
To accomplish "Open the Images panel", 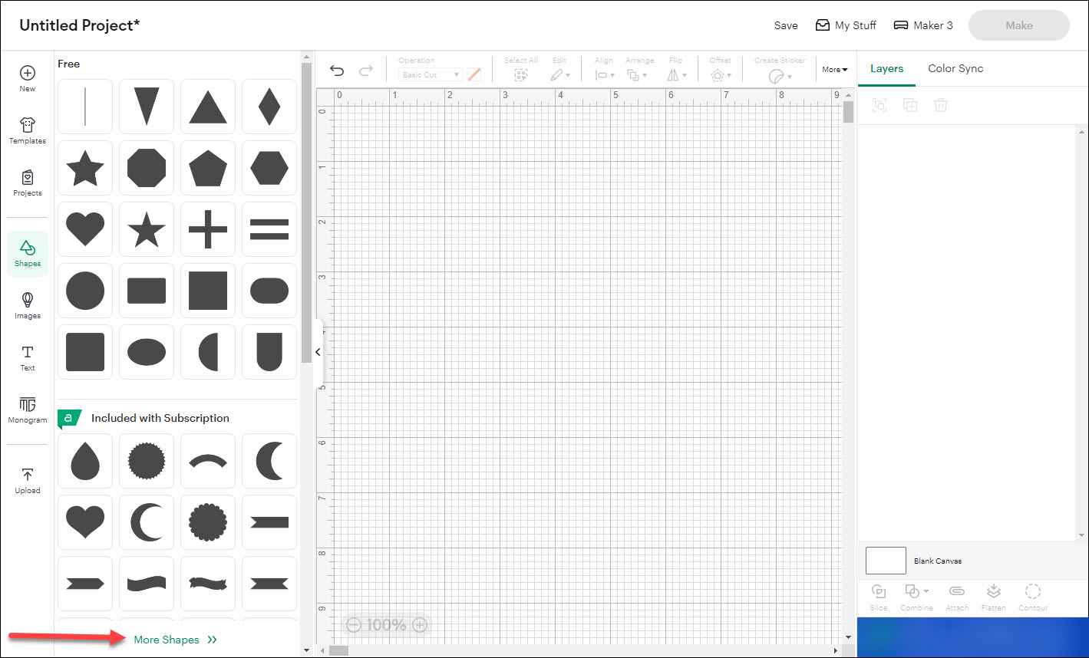I will pos(27,304).
